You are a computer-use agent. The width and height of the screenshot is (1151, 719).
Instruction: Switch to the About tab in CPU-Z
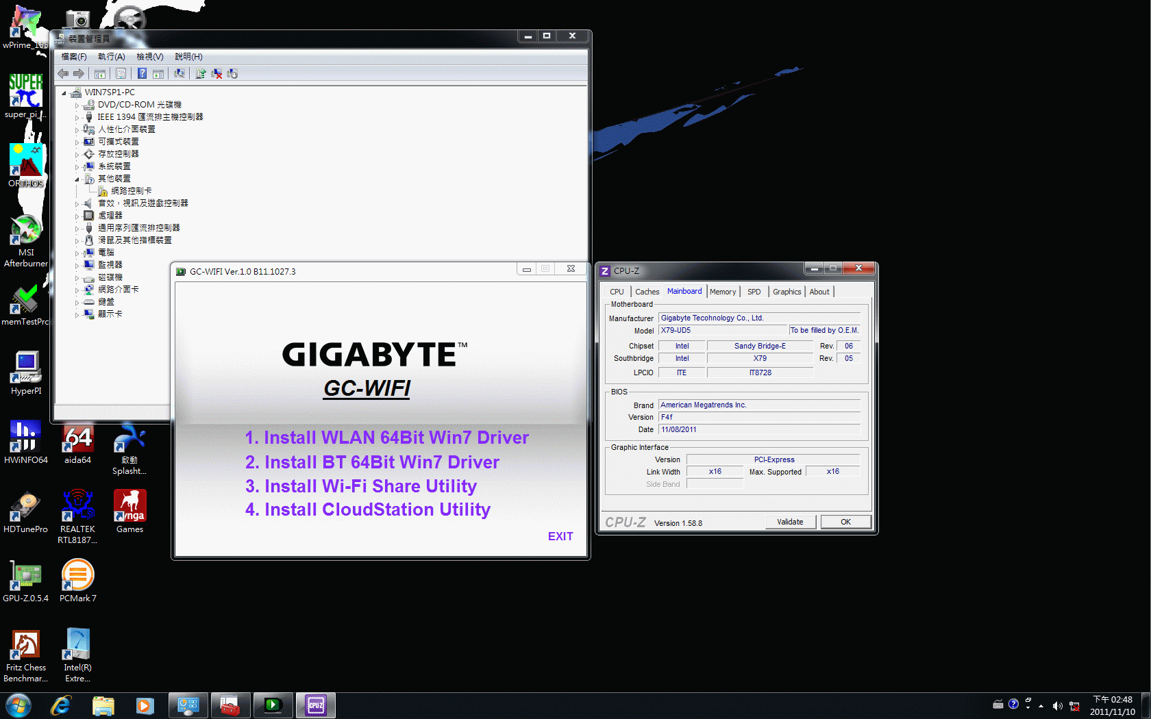pos(819,292)
